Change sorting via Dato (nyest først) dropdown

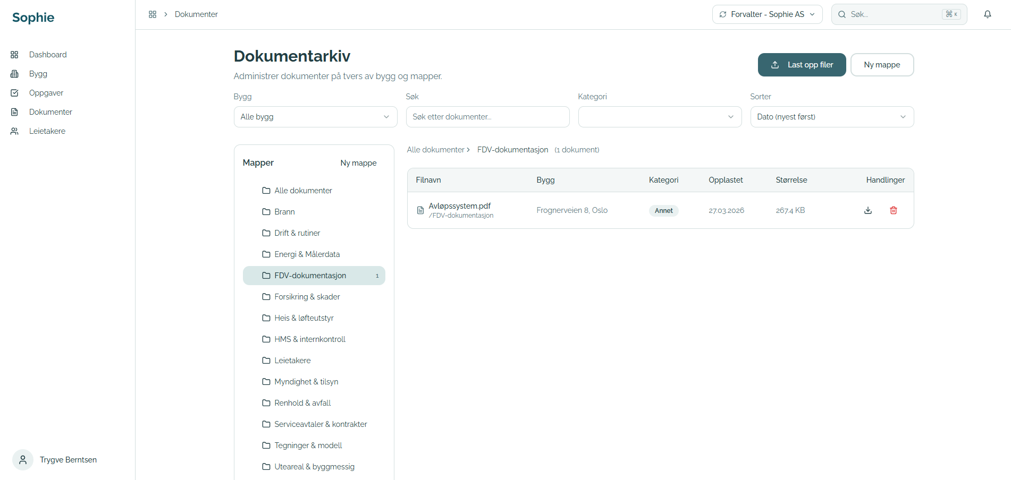[x=832, y=117]
